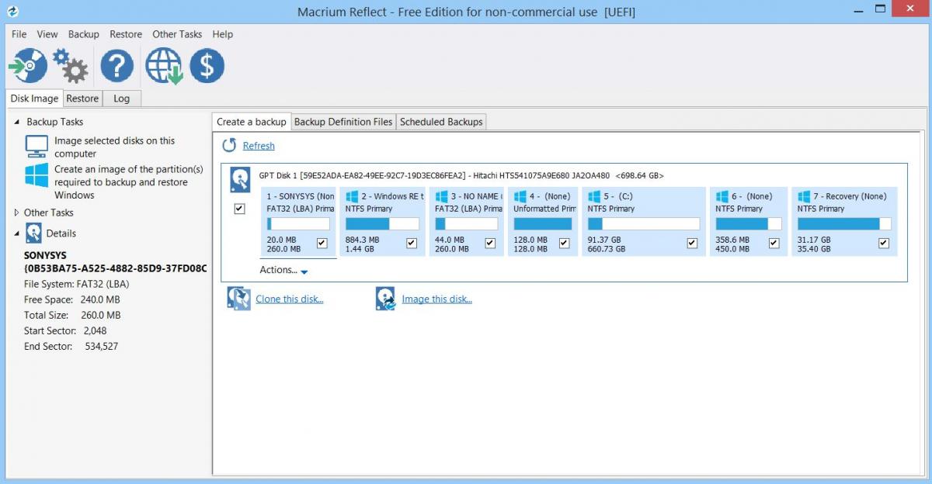Click the Clone this disk link
This screenshot has width=932, height=484.
[290, 299]
